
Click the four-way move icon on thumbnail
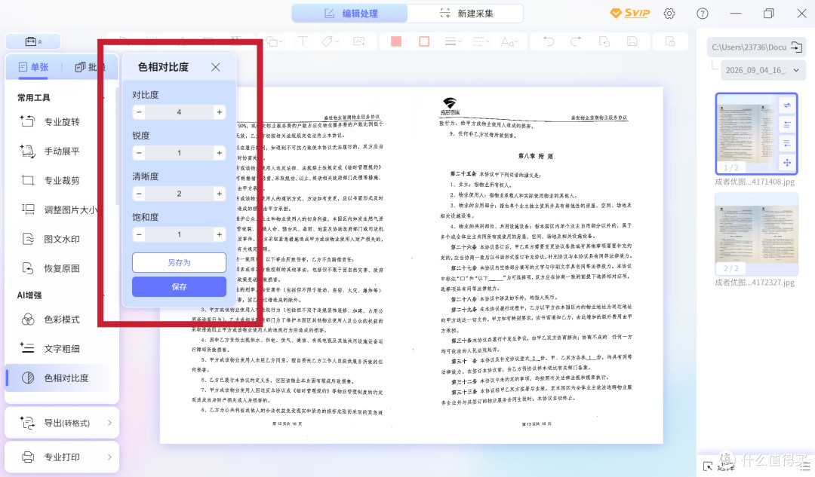787,163
